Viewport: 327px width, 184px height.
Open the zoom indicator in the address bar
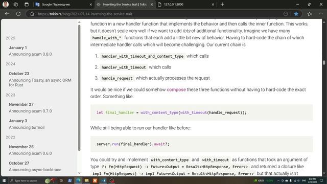(286, 14)
